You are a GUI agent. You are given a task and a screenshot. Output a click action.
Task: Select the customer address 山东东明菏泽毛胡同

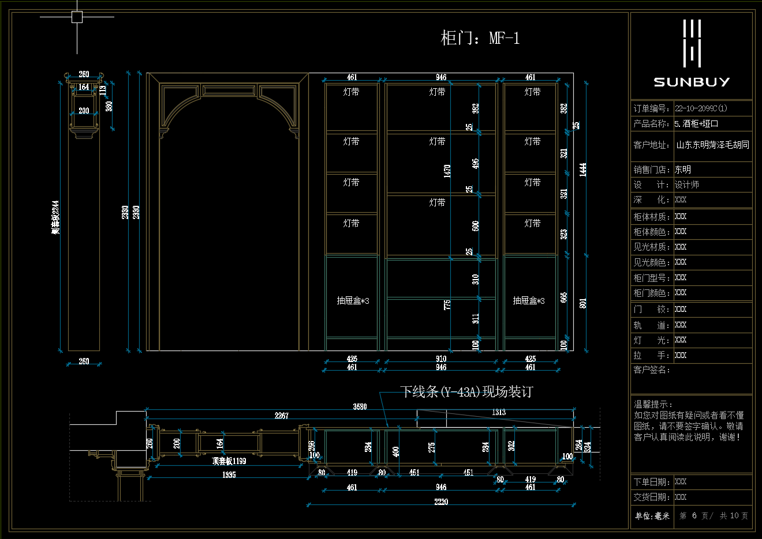(x=712, y=145)
